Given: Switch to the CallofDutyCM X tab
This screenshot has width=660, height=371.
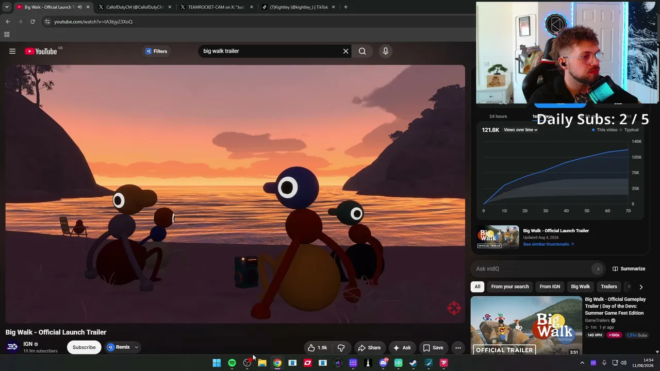Looking at the screenshot, I should (134, 7).
